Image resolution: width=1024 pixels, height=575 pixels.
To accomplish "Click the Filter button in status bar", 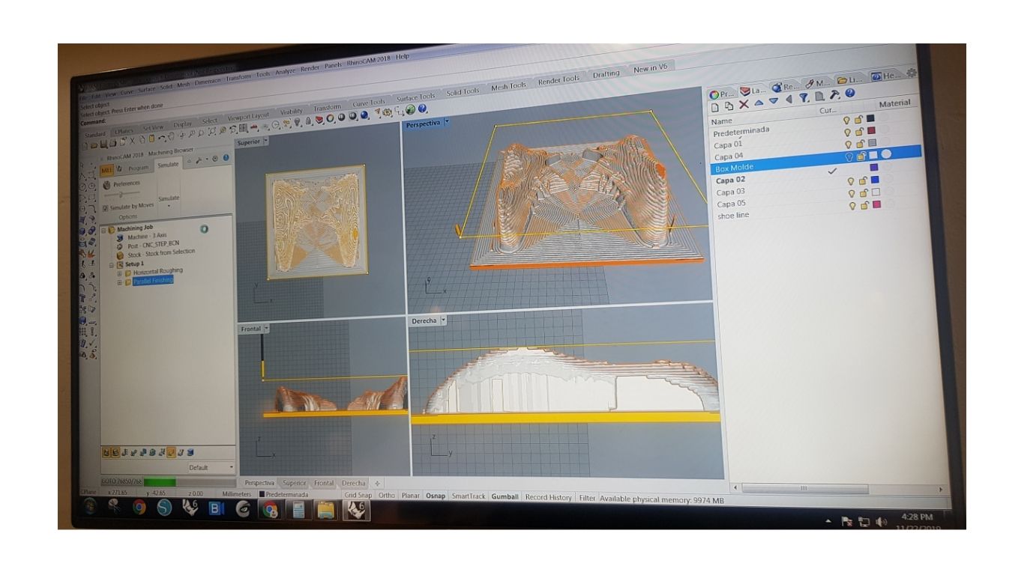I will pyautogui.click(x=587, y=497).
